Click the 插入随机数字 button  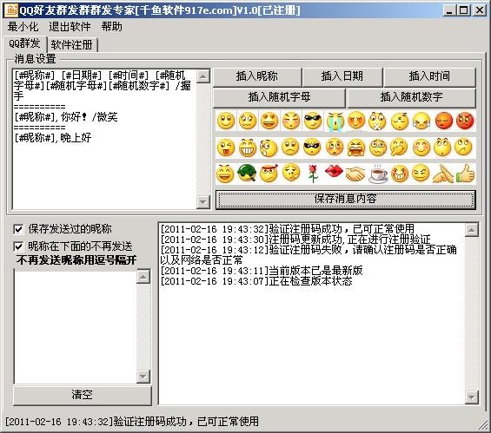(x=411, y=97)
